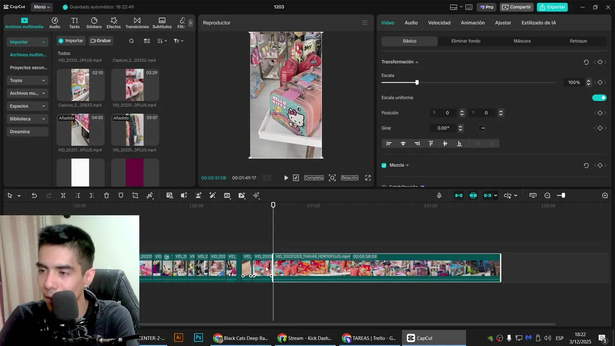Switch to Audio tab in inspector
Image resolution: width=615 pixels, height=346 pixels.
click(411, 23)
